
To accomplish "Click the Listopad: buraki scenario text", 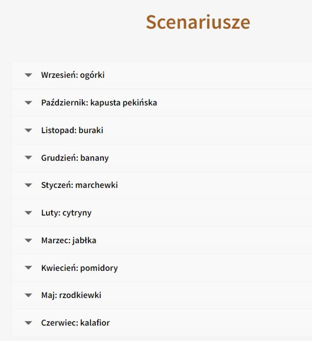I will [x=72, y=130].
